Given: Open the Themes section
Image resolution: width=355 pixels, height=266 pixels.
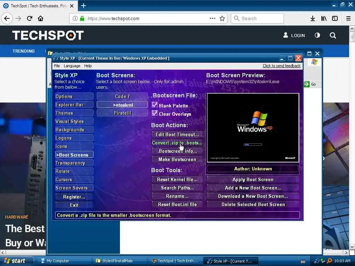Looking at the screenshot, I should (74, 113).
